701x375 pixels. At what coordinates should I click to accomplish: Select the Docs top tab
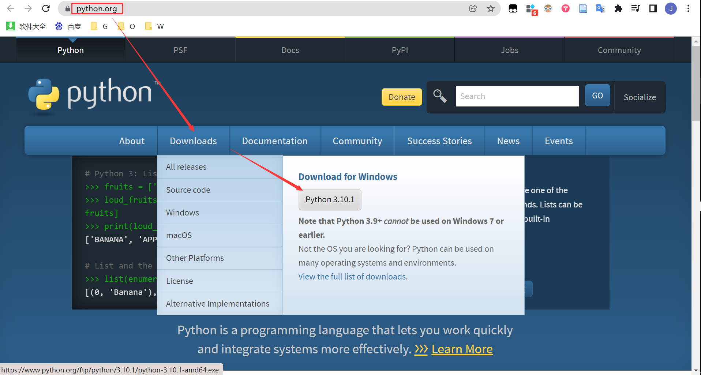[290, 50]
